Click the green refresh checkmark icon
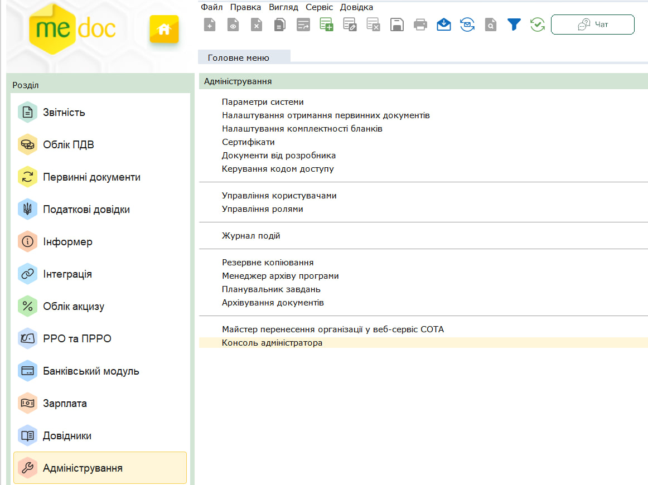The height and width of the screenshot is (485, 648). click(537, 25)
